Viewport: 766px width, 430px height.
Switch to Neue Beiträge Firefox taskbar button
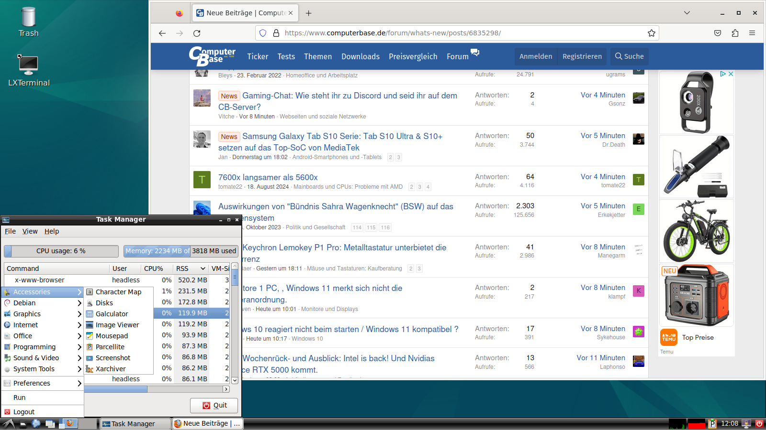point(208,424)
